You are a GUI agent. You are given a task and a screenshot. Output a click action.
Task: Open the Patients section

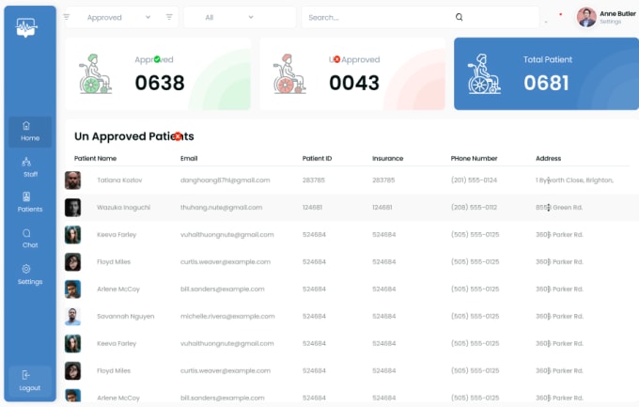click(x=30, y=203)
